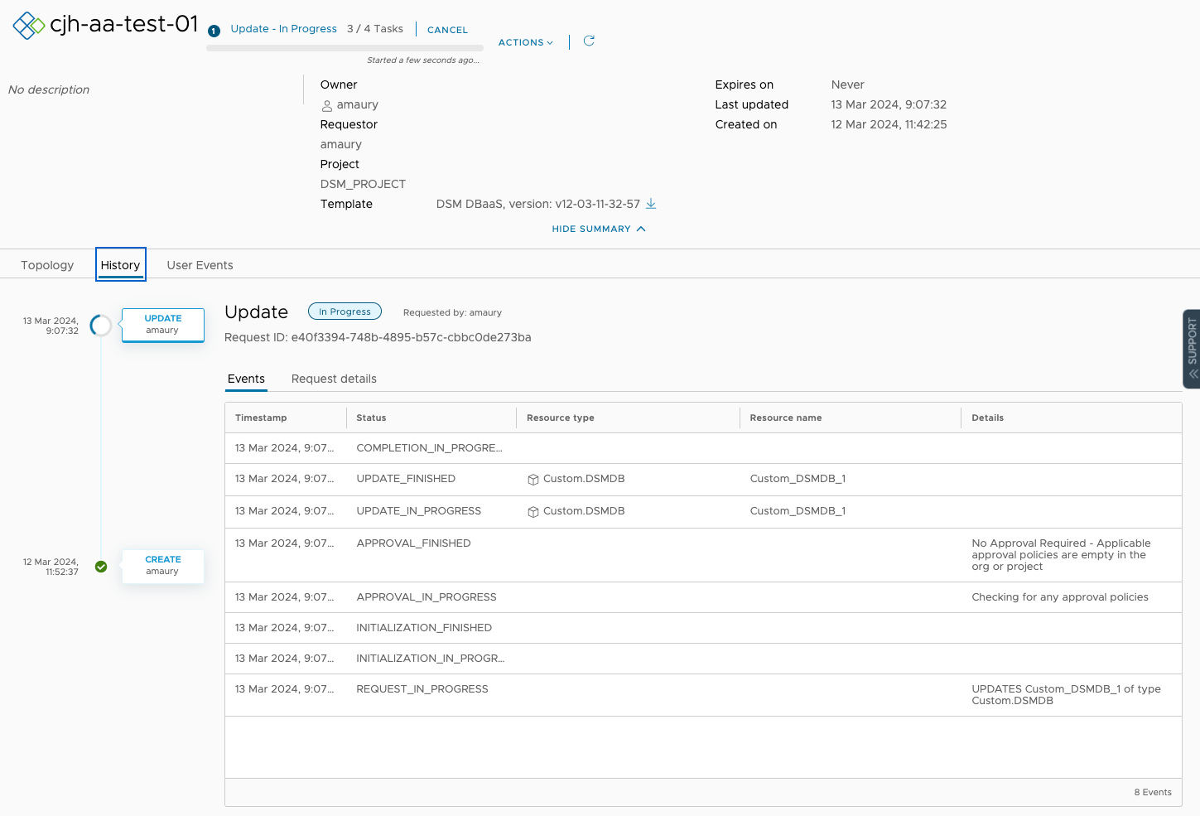Sort by the Timestamp column header
Viewport: 1200px width, 816px height.
pos(261,418)
